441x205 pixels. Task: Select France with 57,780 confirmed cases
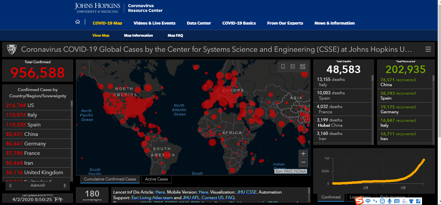(37, 153)
